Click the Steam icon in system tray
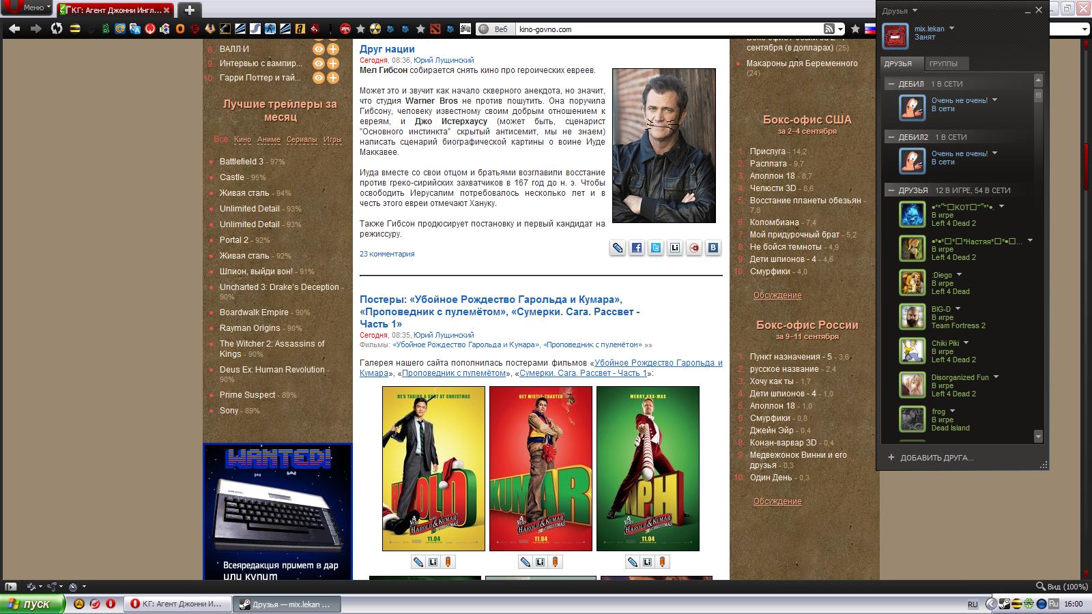 pos(1005,604)
